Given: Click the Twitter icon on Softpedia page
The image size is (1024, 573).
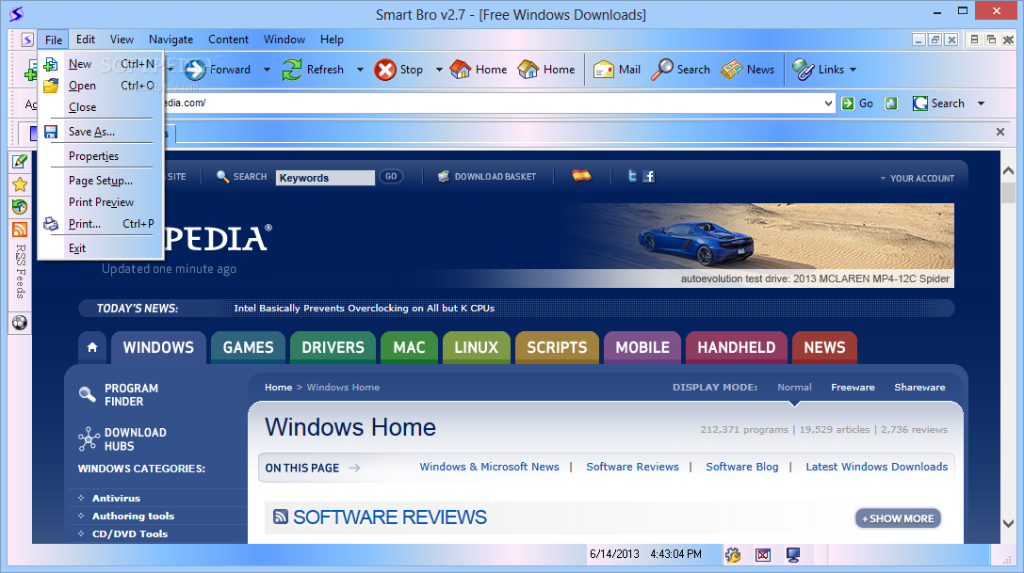Looking at the screenshot, I should [632, 176].
